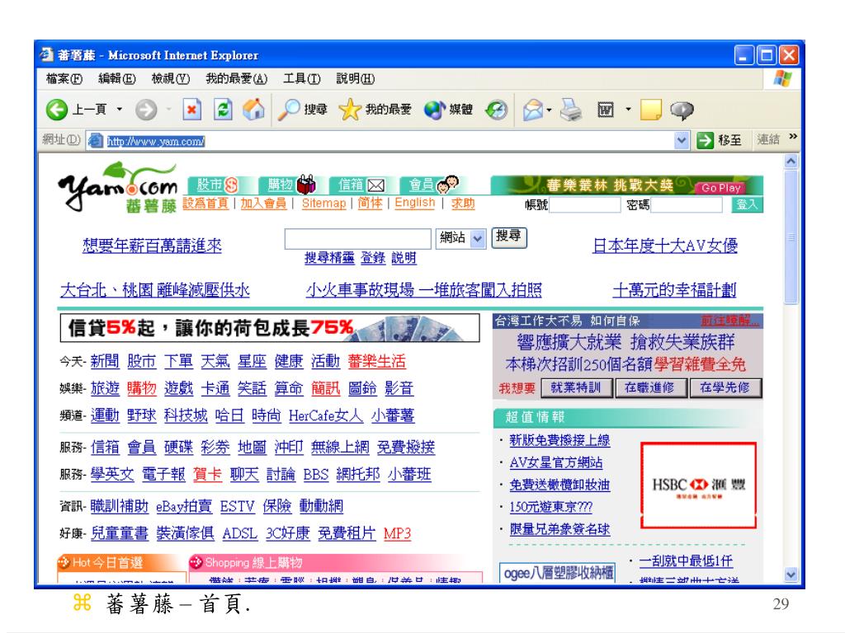Open the 信貸5%起 banner ad
This screenshot has height=633, width=845.
click(x=270, y=328)
